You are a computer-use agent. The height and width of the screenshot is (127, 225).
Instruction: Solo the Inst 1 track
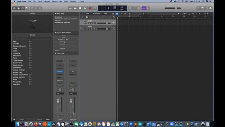click(92, 23)
